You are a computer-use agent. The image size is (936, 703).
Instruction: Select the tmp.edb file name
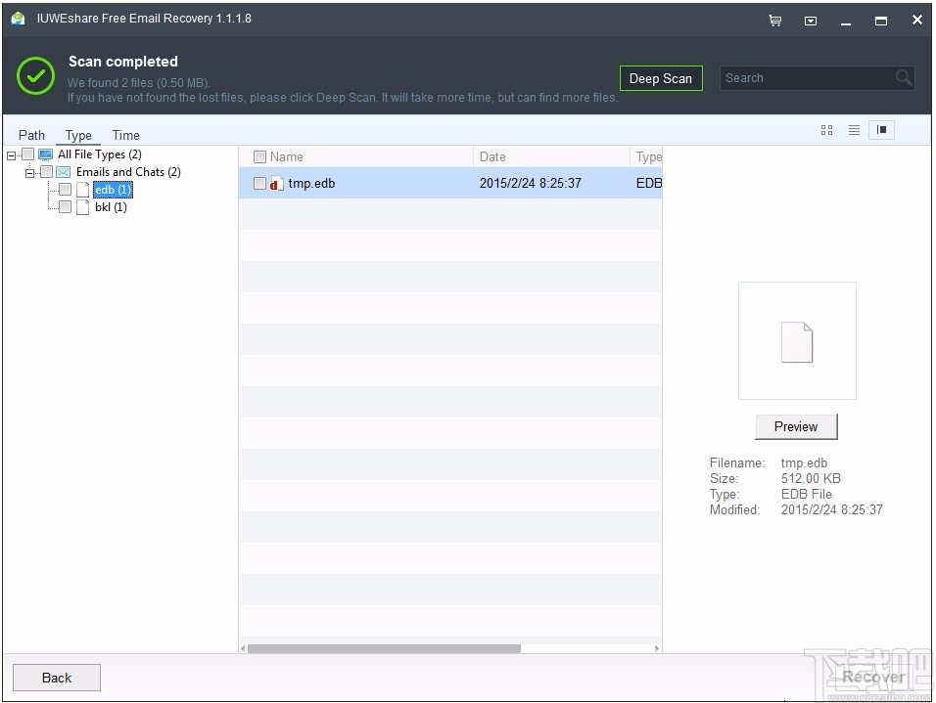(x=311, y=183)
